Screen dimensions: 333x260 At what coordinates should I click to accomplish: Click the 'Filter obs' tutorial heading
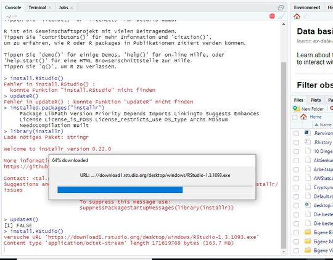(315, 85)
